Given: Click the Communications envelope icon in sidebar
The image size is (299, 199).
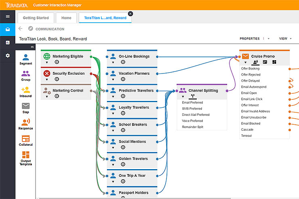Looking at the screenshot, I should tap(7, 29).
